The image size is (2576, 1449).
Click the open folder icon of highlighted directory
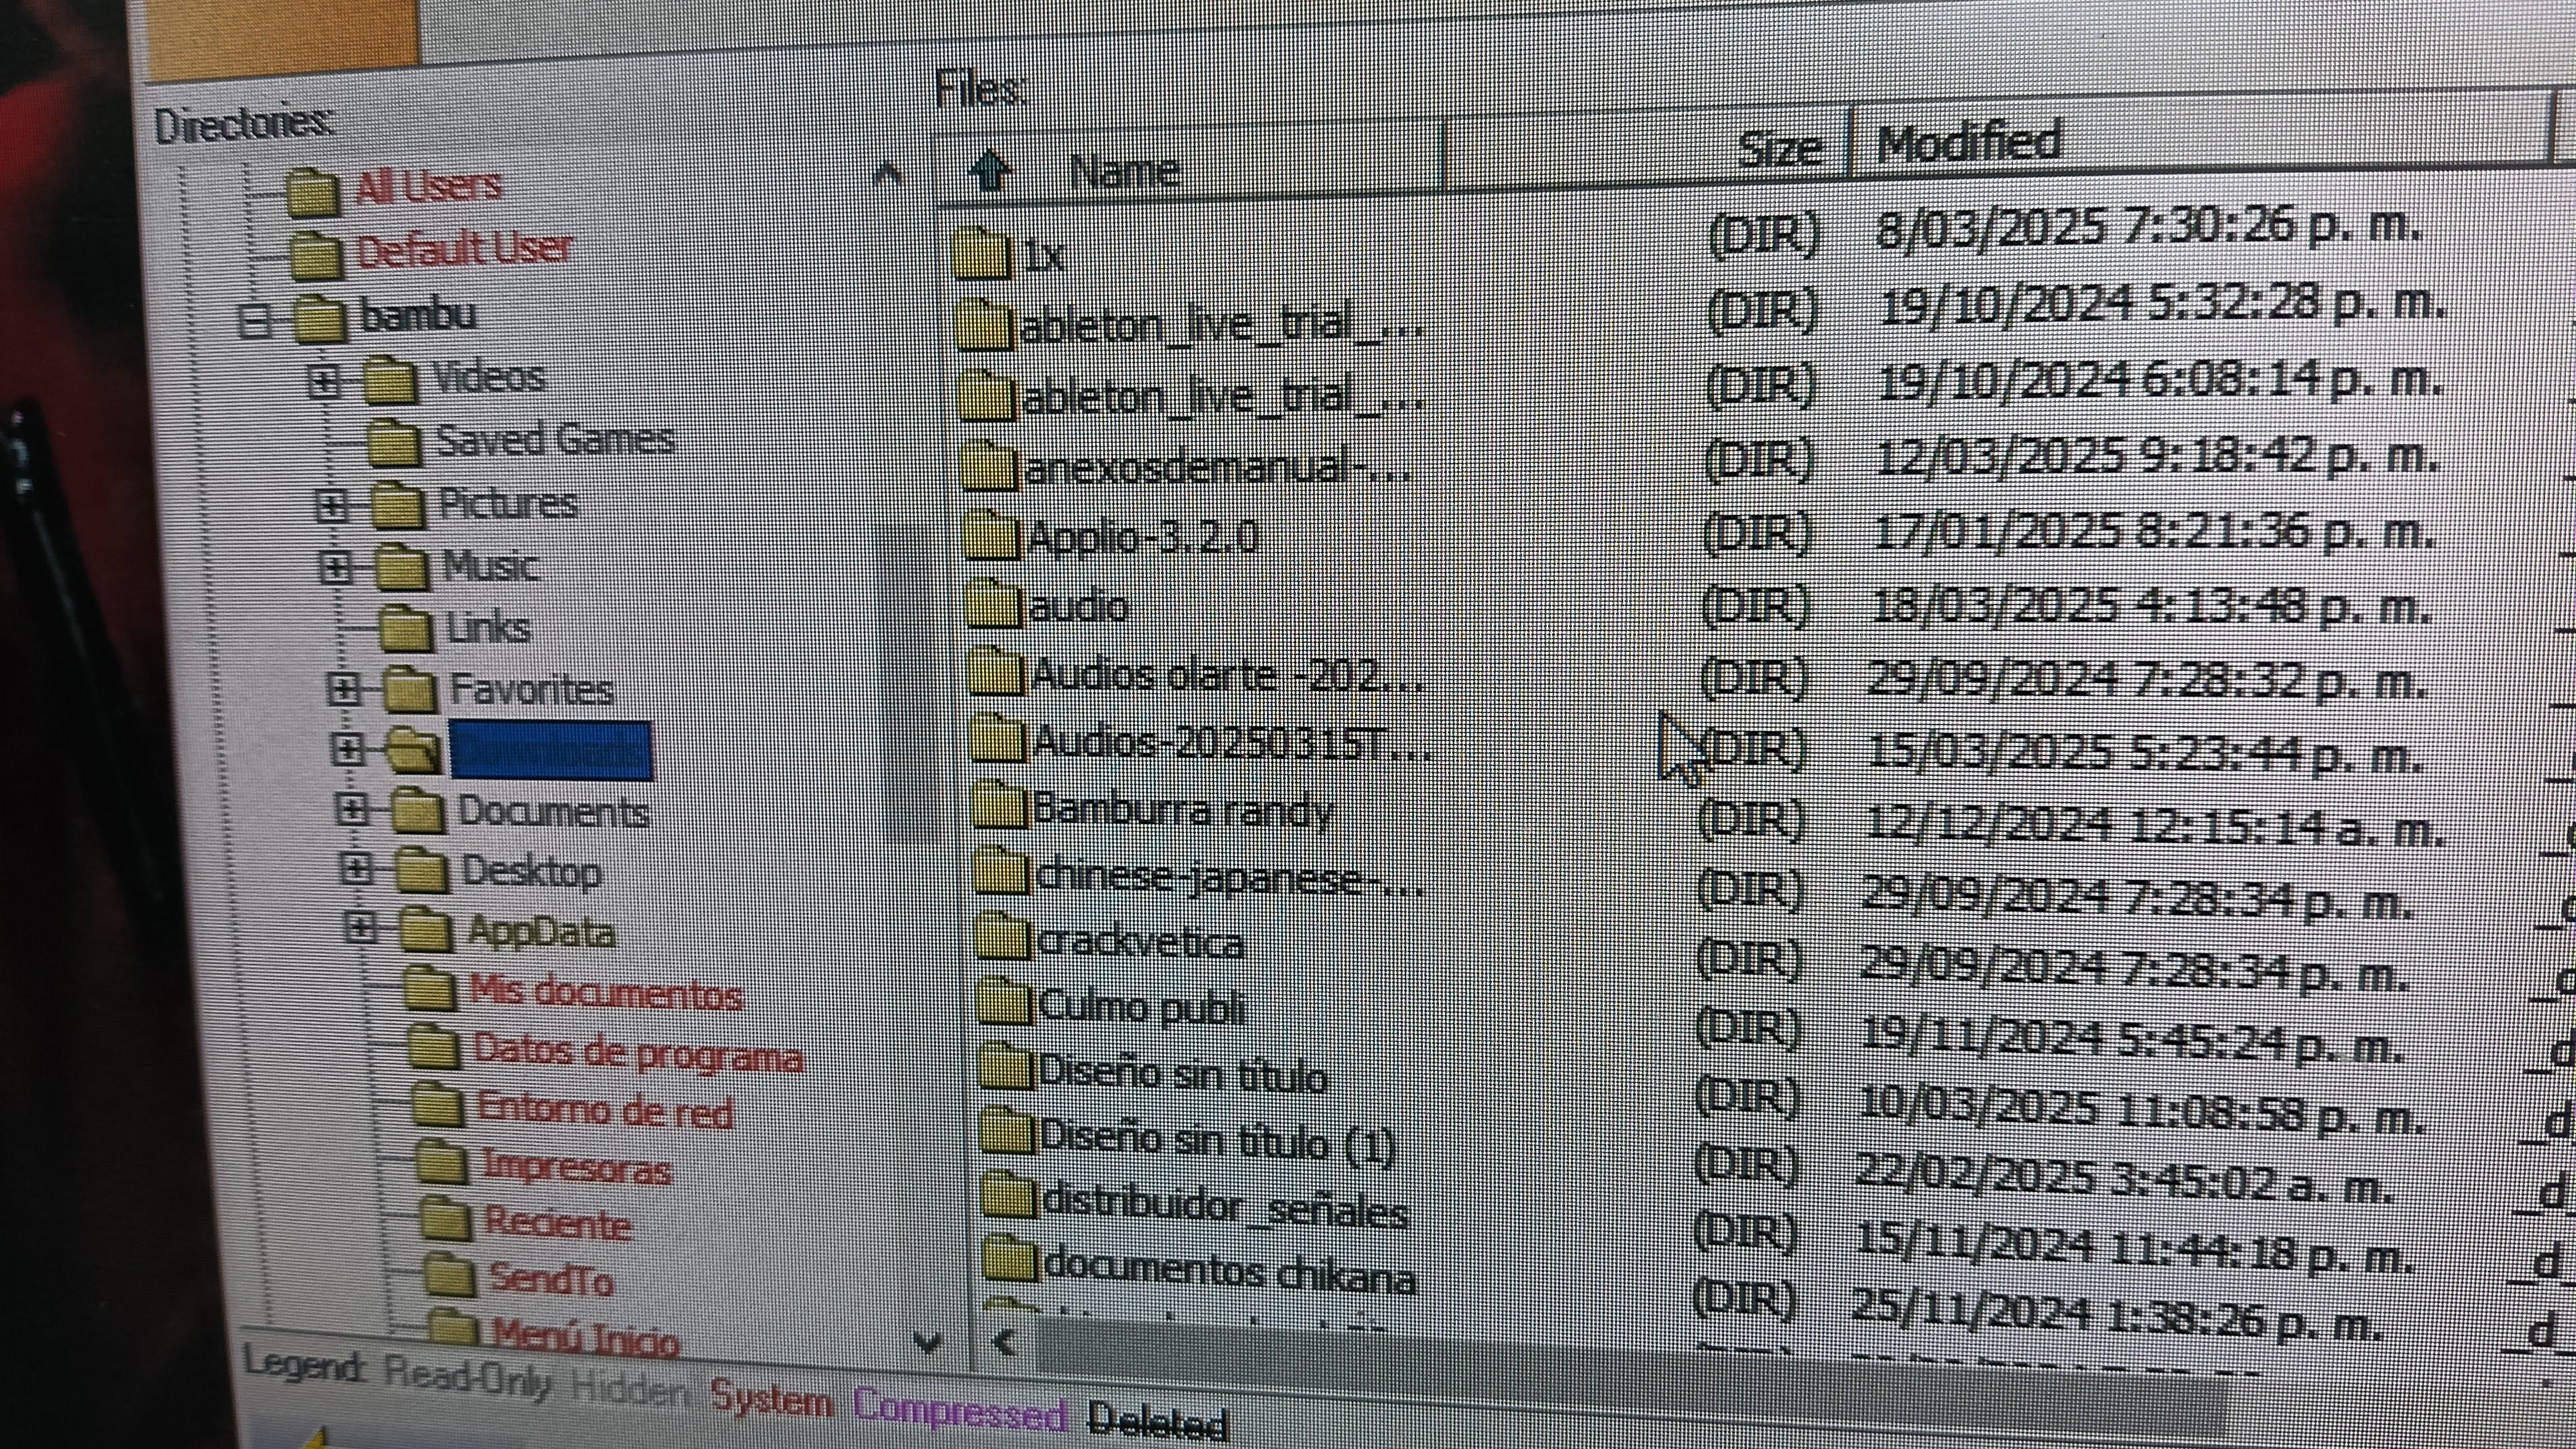coord(413,751)
